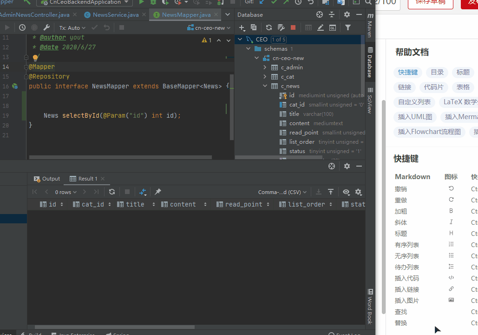Open the results gear settings icon
Screen dimensions: 478x335
pos(359,192)
